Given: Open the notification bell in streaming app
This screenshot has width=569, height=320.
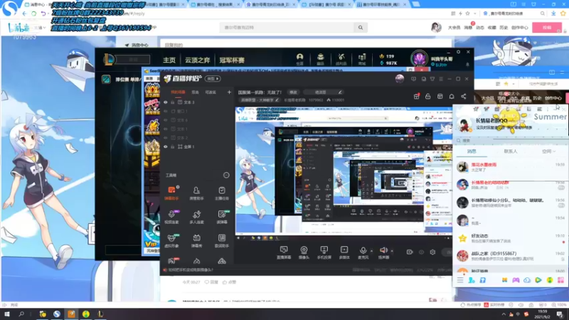Looking at the screenshot, I should click(x=452, y=97).
